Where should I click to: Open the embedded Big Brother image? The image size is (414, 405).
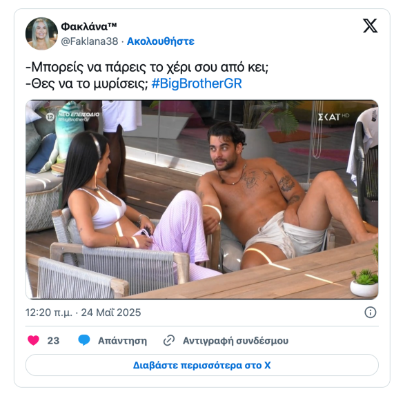pyautogui.click(x=202, y=199)
